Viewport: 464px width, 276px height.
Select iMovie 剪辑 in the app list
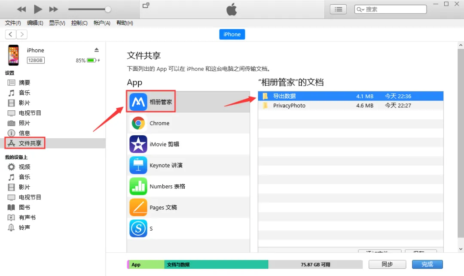[x=164, y=144]
